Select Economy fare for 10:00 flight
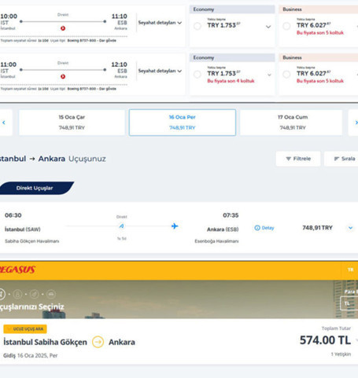 (197, 26)
